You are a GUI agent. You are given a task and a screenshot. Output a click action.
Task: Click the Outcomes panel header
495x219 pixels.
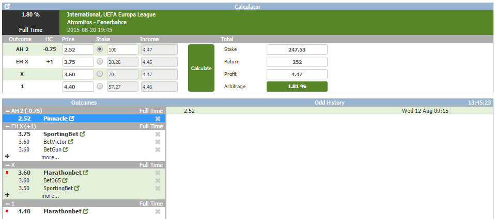(x=84, y=103)
